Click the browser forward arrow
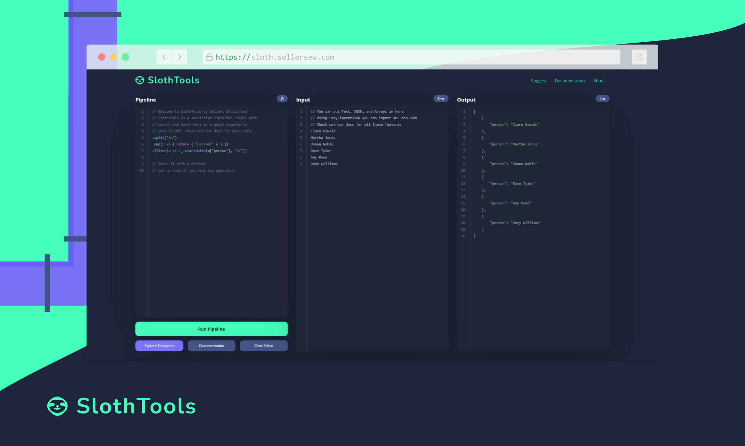 click(x=180, y=57)
